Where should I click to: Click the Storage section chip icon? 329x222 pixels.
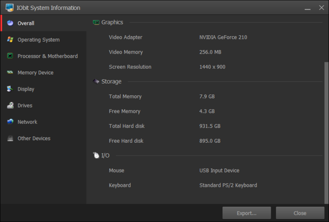point(96,81)
